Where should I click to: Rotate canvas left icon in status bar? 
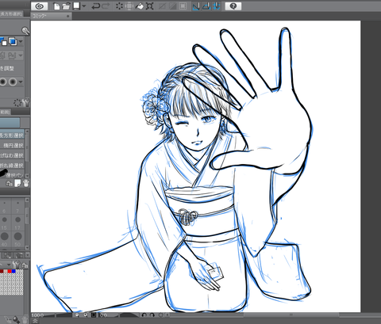(x=144, y=315)
